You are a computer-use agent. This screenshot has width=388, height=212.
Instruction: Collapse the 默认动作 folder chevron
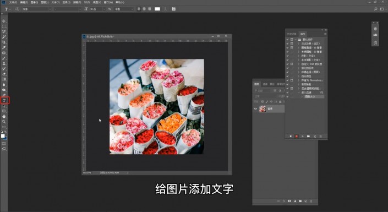(x=296, y=40)
